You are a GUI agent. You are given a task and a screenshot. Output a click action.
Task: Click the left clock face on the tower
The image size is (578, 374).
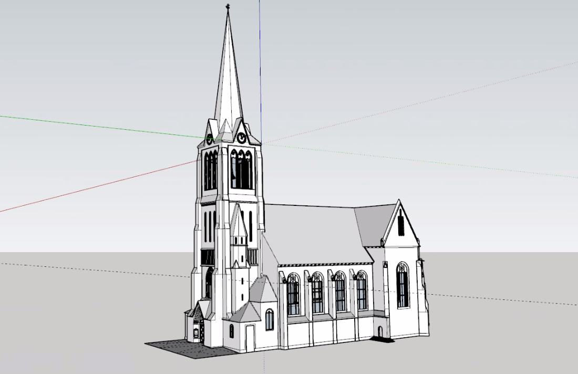click(x=210, y=139)
